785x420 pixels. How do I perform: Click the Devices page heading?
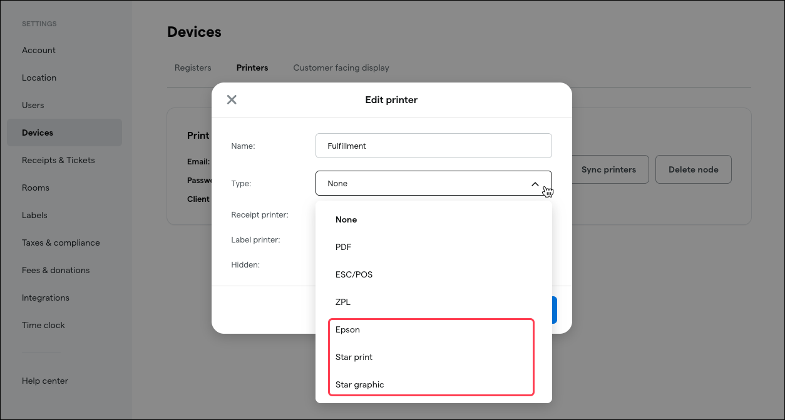pos(194,32)
